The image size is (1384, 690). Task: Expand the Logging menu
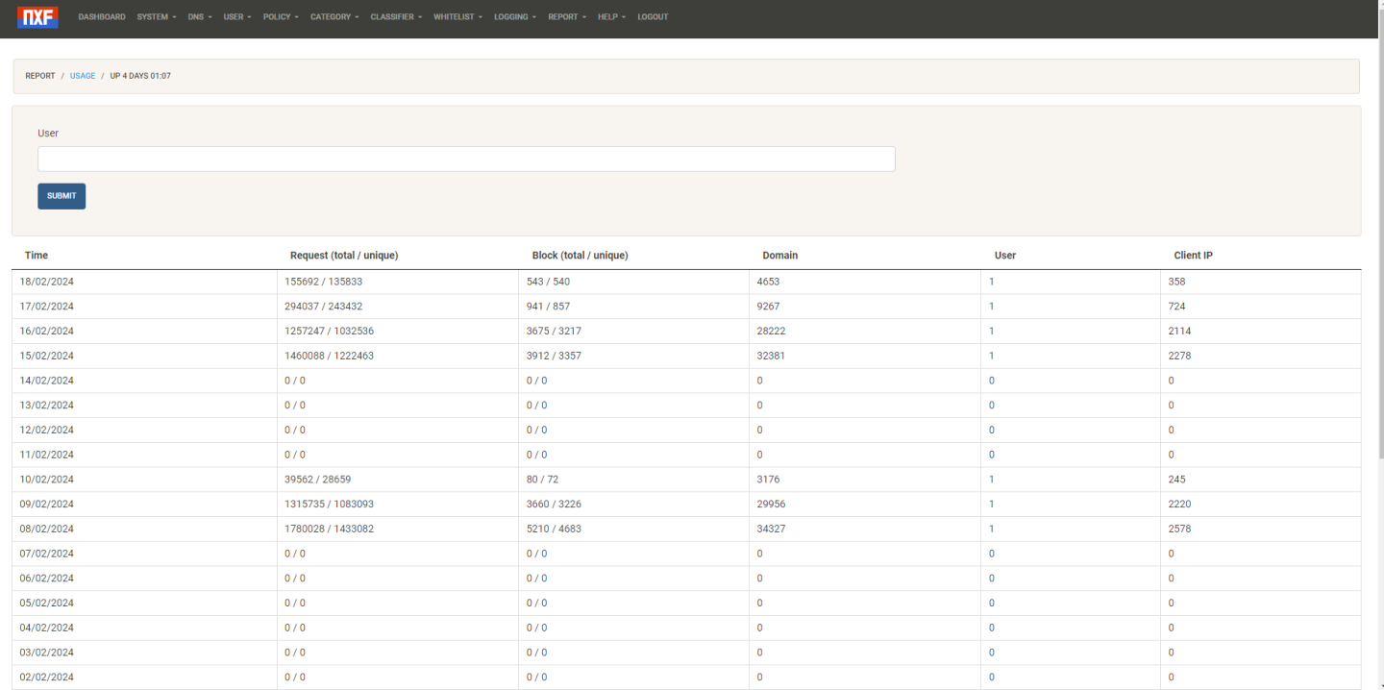515,17
